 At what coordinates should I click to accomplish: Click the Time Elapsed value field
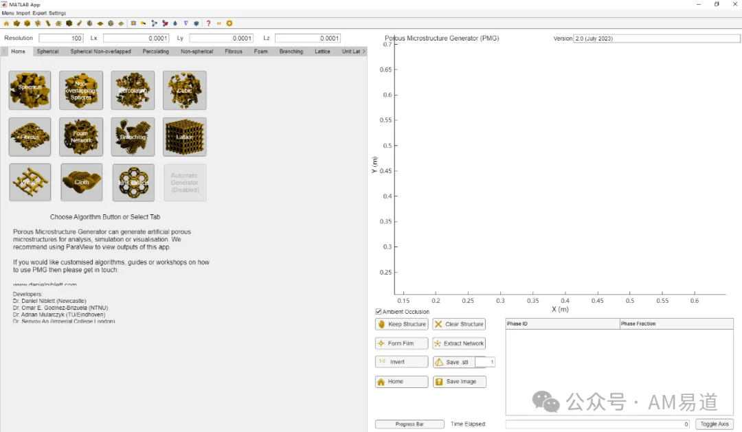598,424
